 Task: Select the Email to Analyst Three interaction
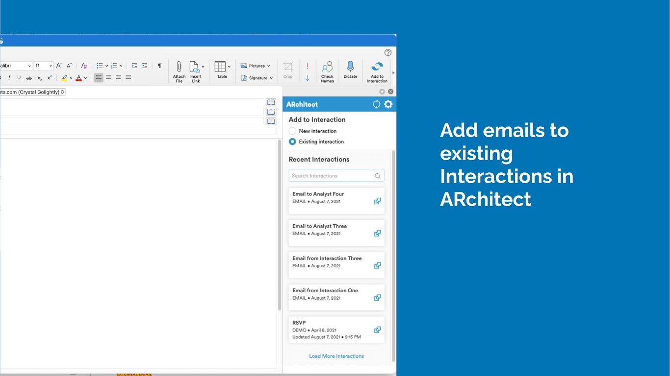(336, 233)
